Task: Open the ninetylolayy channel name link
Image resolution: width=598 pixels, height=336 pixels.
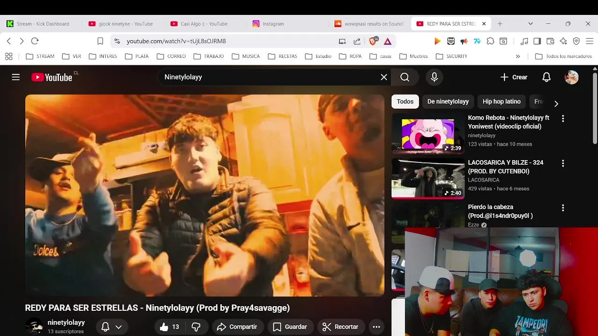Action: [66, 322]
